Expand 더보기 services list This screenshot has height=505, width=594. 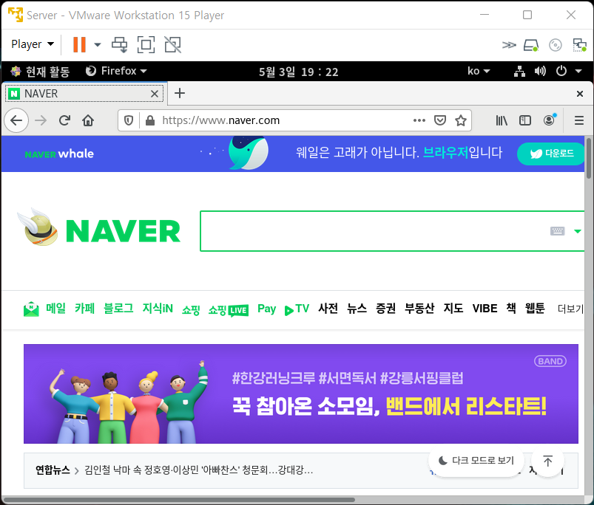click(x=570, y=309)
